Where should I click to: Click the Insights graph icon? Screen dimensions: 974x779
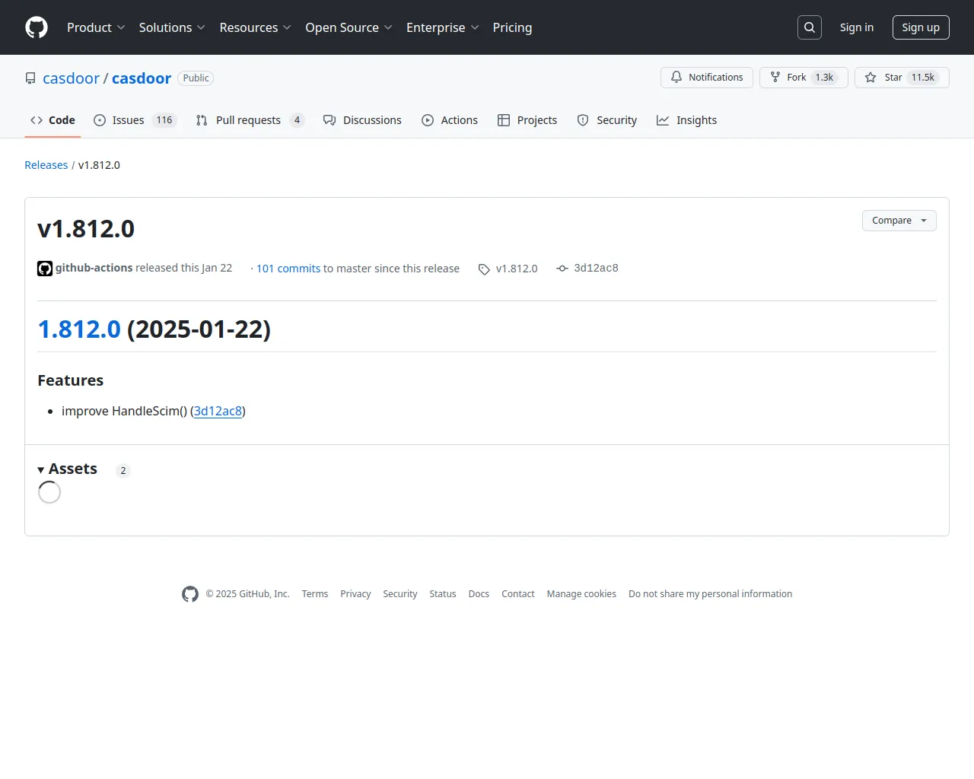tap(663, 120)
